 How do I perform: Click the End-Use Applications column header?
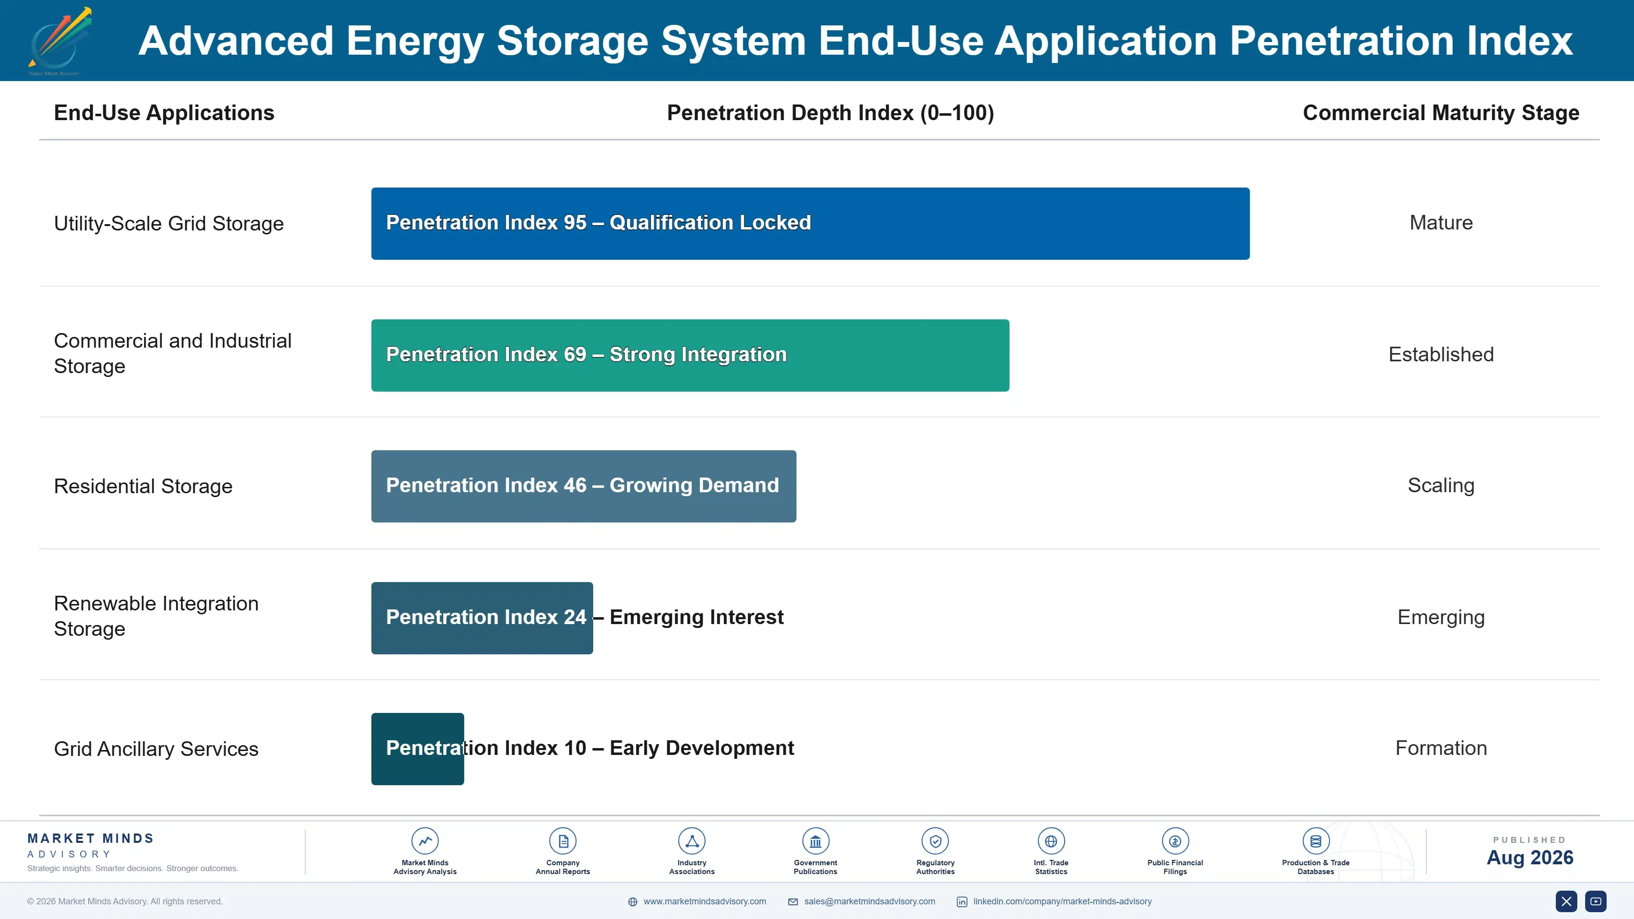[x=164, y=113]
